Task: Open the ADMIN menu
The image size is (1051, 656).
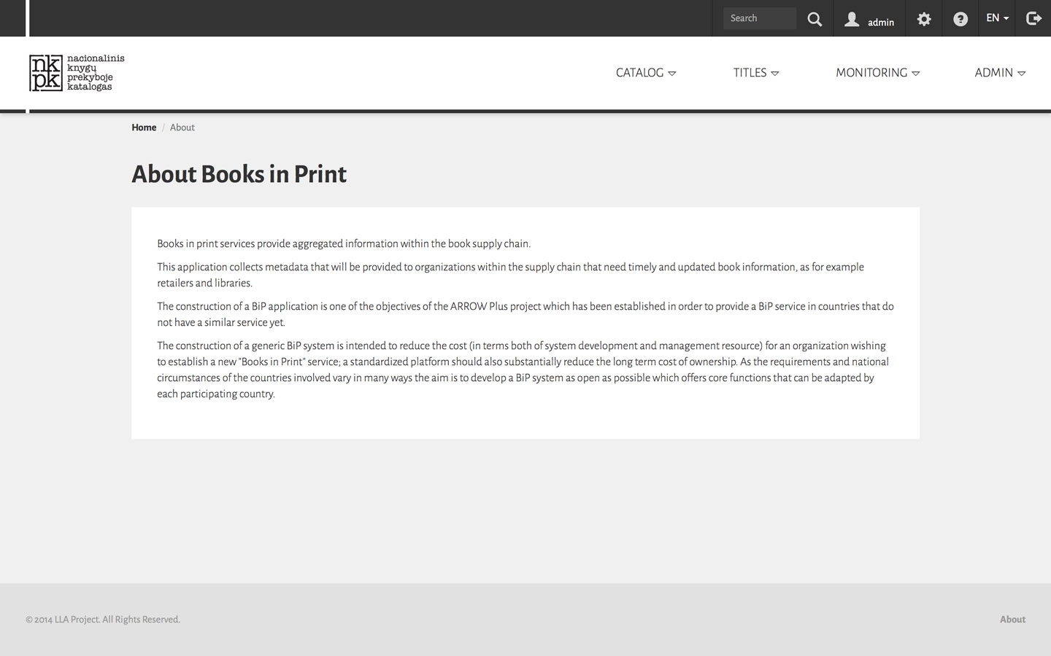Action: (x=1000, y=73)
